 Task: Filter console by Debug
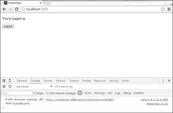pyautogui.click(x=127, y=93)
